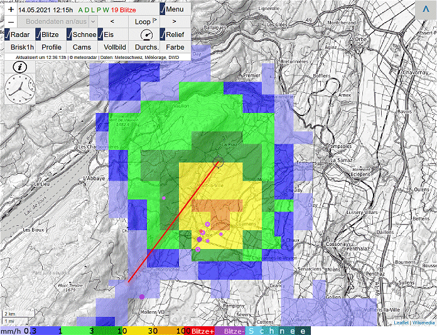The image size is (437, 335).
Task: Click the Chavornay town label
Action: pyautogui.click(x=415, y=72)
